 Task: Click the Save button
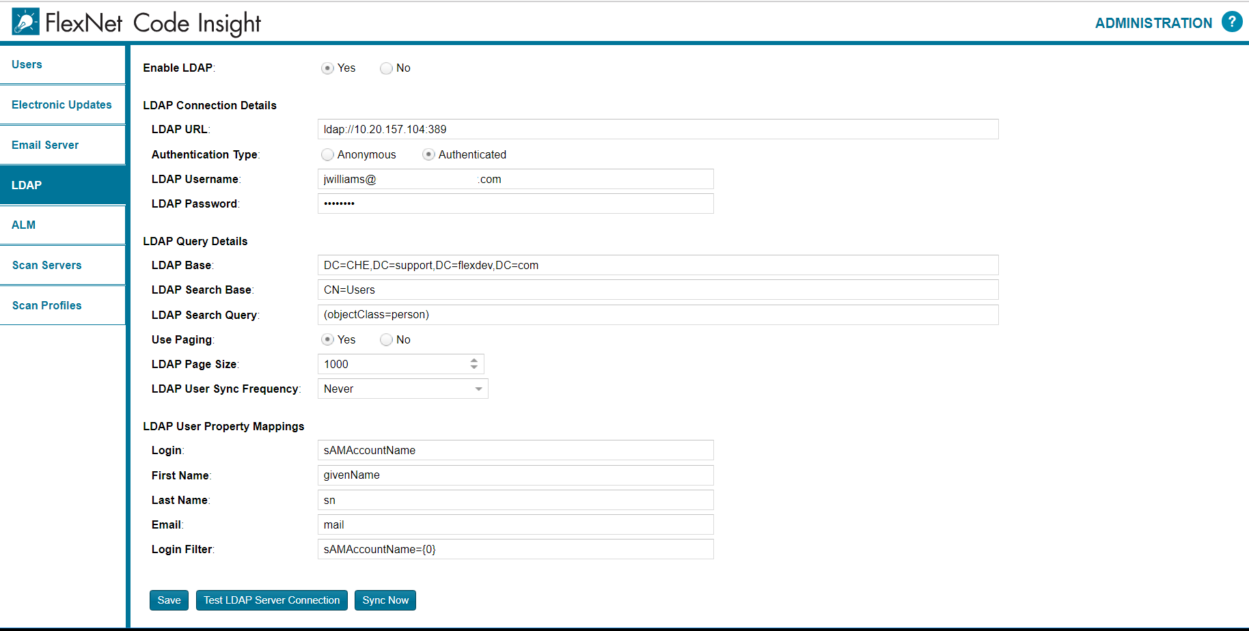(x=169, y=600)
